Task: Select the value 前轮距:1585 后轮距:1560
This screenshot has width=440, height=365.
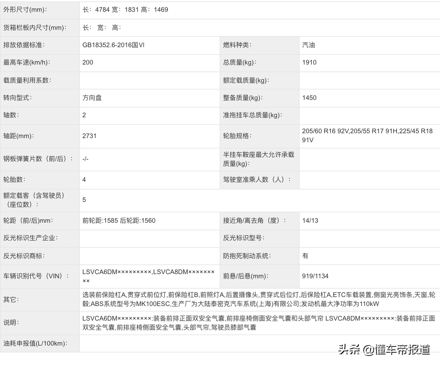Action: point(119,221)
